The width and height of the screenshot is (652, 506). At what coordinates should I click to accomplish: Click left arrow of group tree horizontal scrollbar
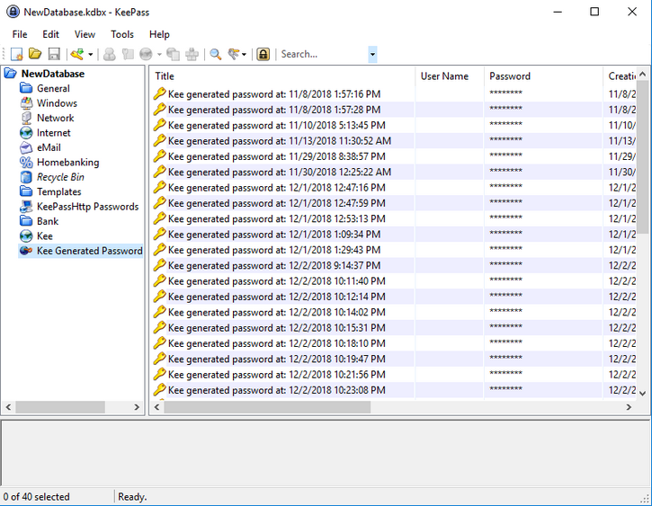point(8,407)
